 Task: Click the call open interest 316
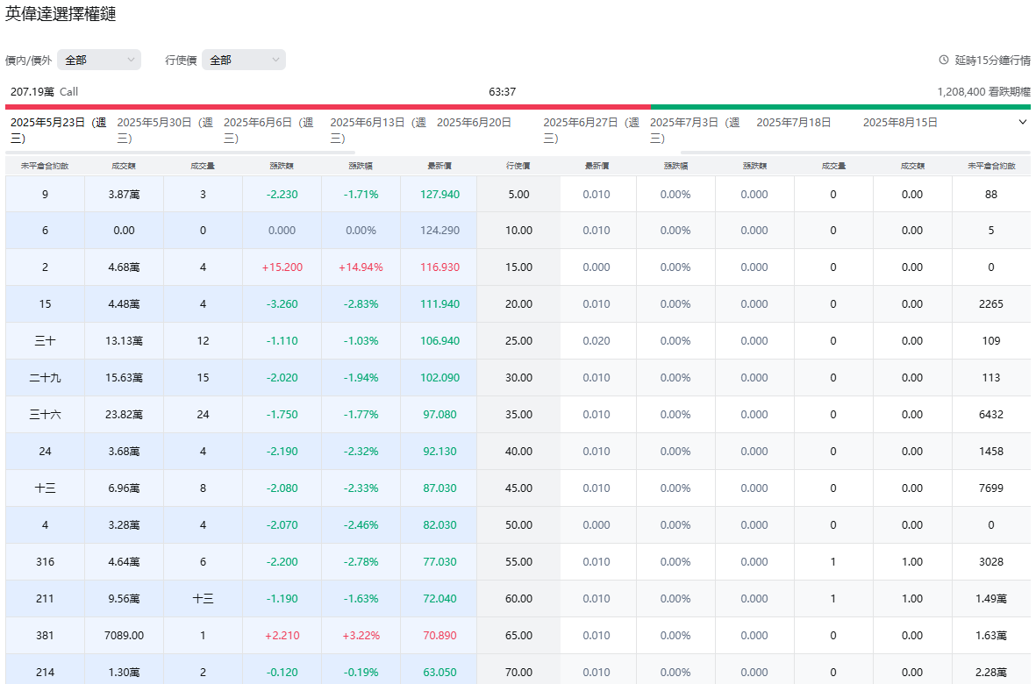click(x=45, y=562)
